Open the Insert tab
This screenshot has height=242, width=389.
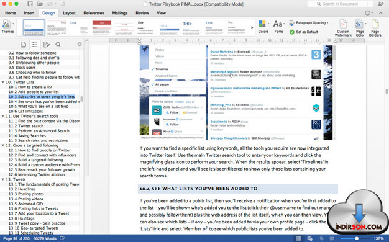tap(29, 13)
